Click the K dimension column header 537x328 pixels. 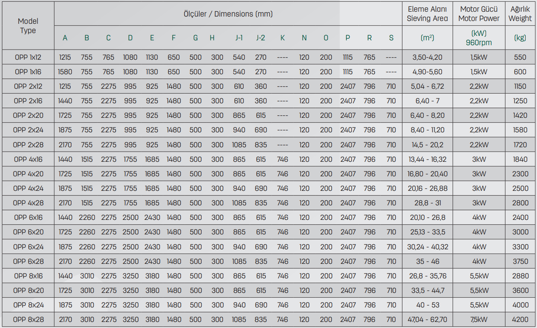pyautogui.click(x=282, y=38)
